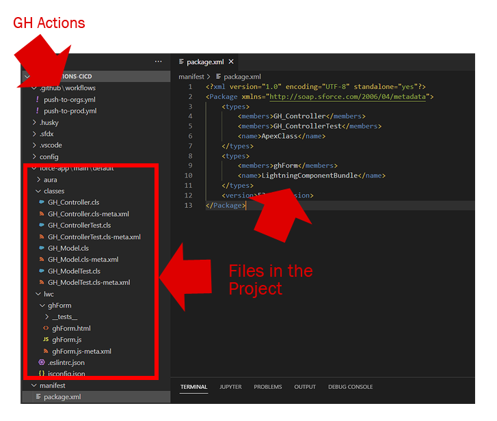This screenshot has width=497, height=421.
Task: Collapse the .github\workflows folder
Action: pyautogui.click(x=34, y=87)
